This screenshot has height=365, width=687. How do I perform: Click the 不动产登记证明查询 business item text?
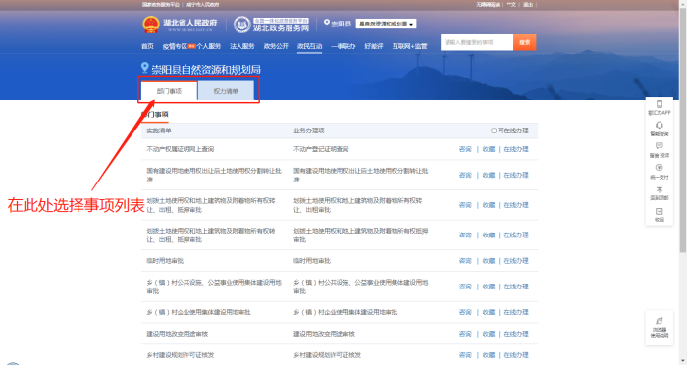coord(321,149)
